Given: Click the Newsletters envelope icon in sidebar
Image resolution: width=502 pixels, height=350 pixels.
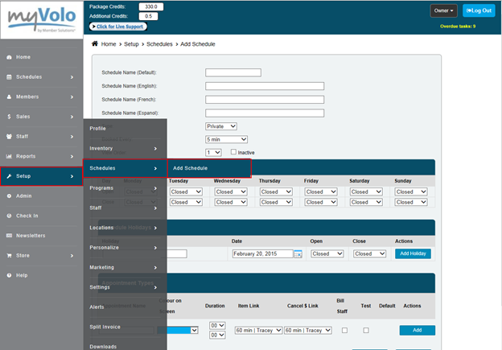Looking at the screenshot, I should tap(8, 236).
